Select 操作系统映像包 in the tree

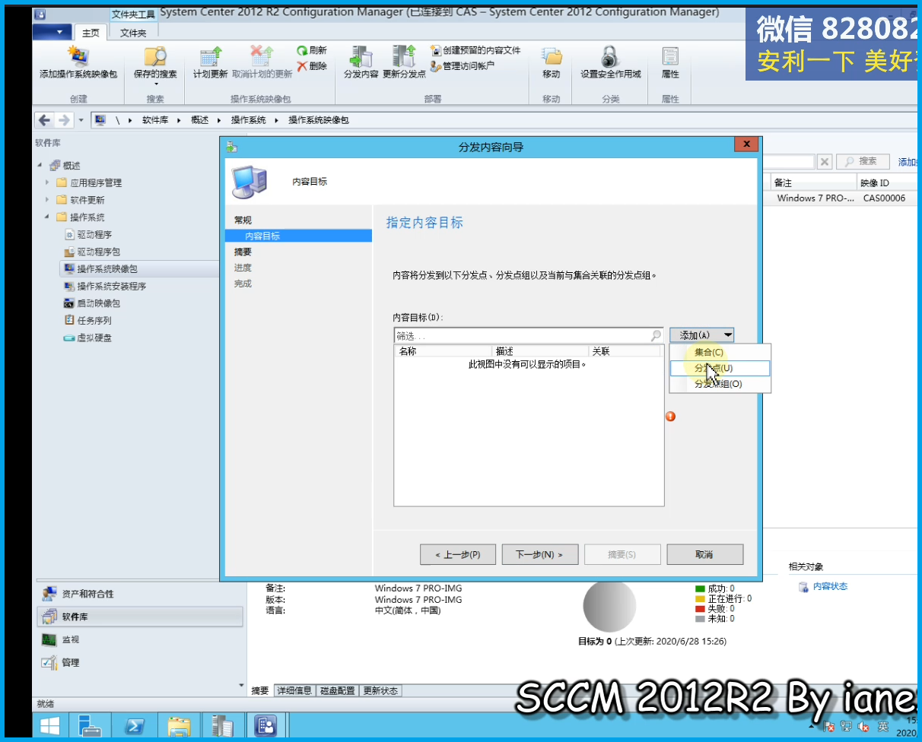click(101, 269)
